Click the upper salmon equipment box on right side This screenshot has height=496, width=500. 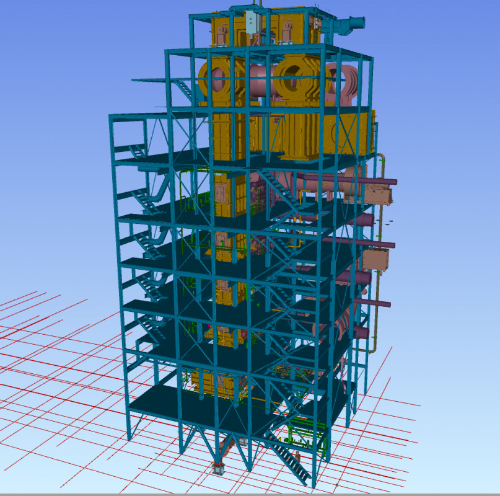378,194
